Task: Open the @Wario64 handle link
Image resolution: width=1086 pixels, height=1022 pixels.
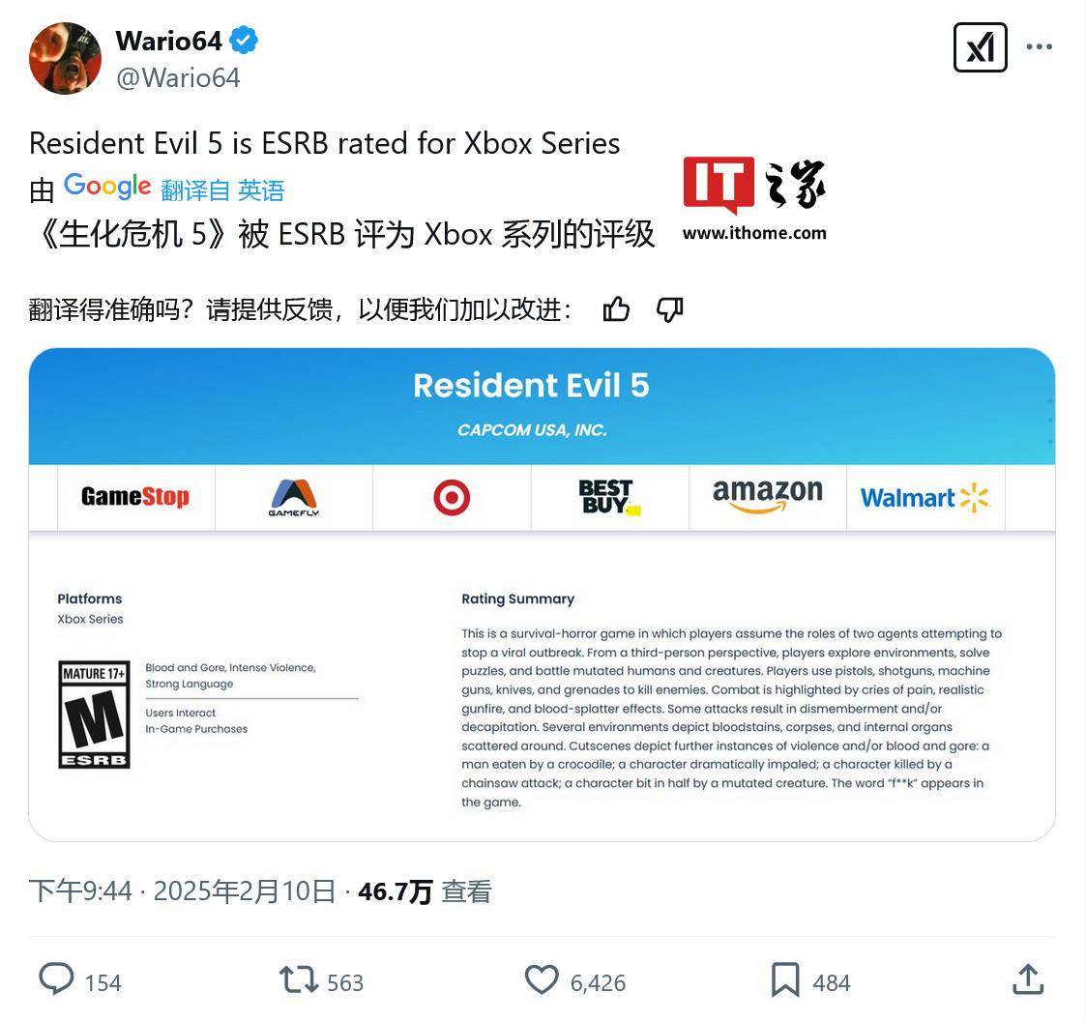Action: tap(178, 77)
